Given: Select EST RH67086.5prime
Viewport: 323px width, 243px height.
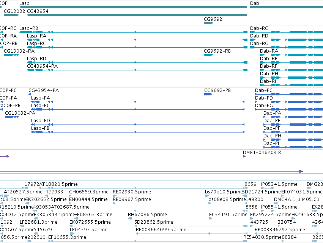Looking at the screenshot, I should click(x=147, y=215).
